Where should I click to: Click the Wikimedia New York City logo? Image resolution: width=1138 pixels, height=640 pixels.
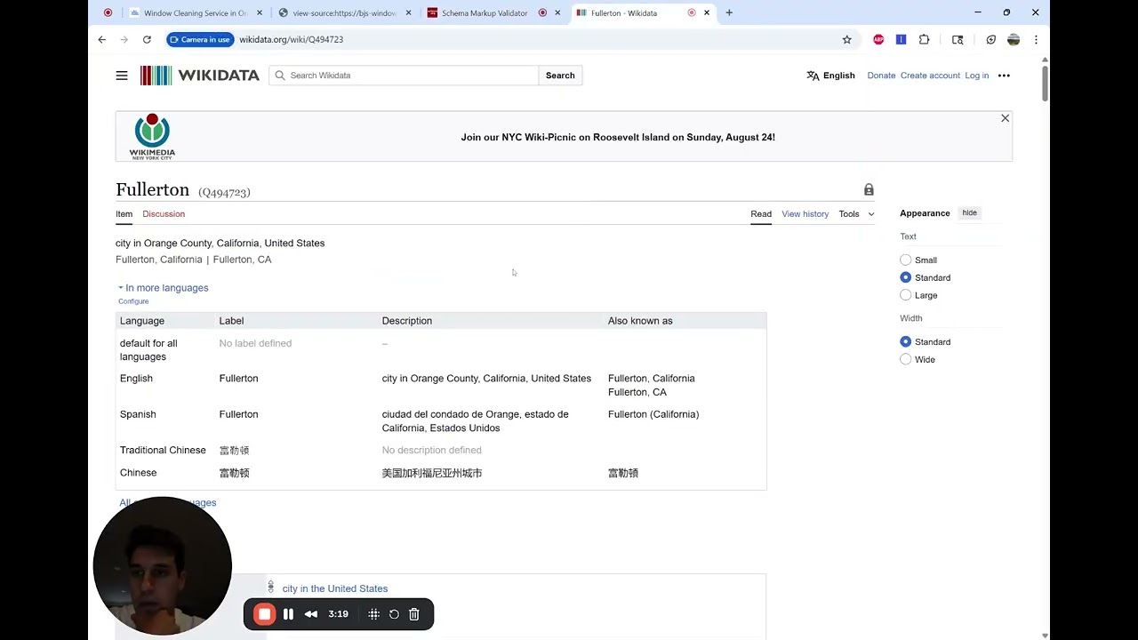click(152, 136)
